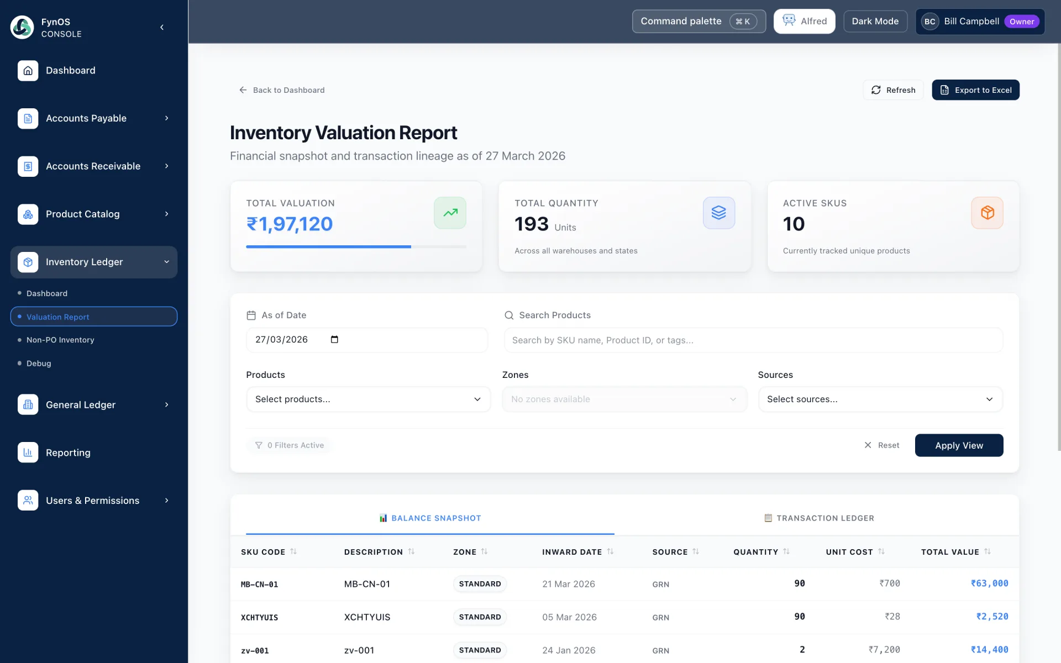Click the Bill Campbell name
1061x663 pixels.
pyautogui.click(x=971, y=21)
